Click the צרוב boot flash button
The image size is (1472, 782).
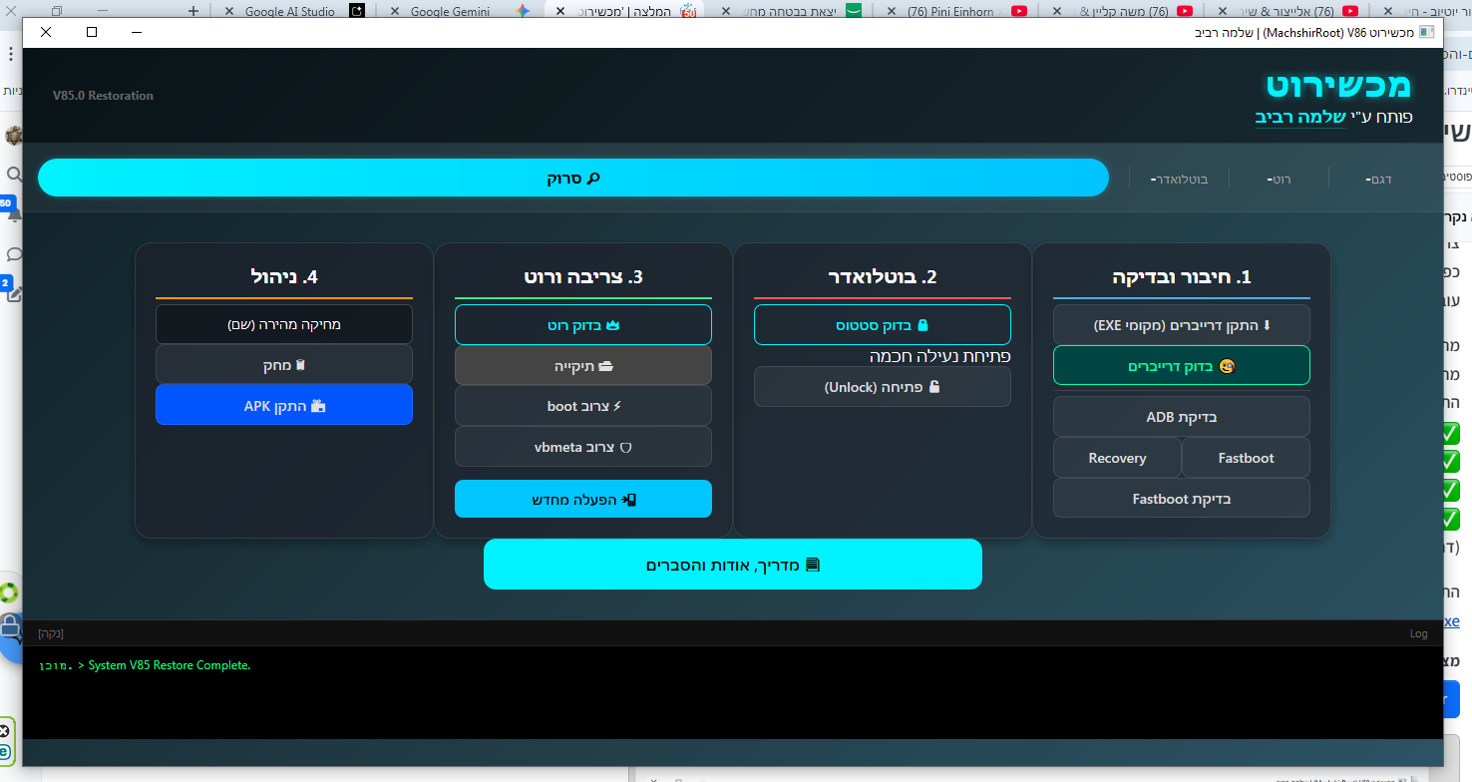[x=582, y=407]
